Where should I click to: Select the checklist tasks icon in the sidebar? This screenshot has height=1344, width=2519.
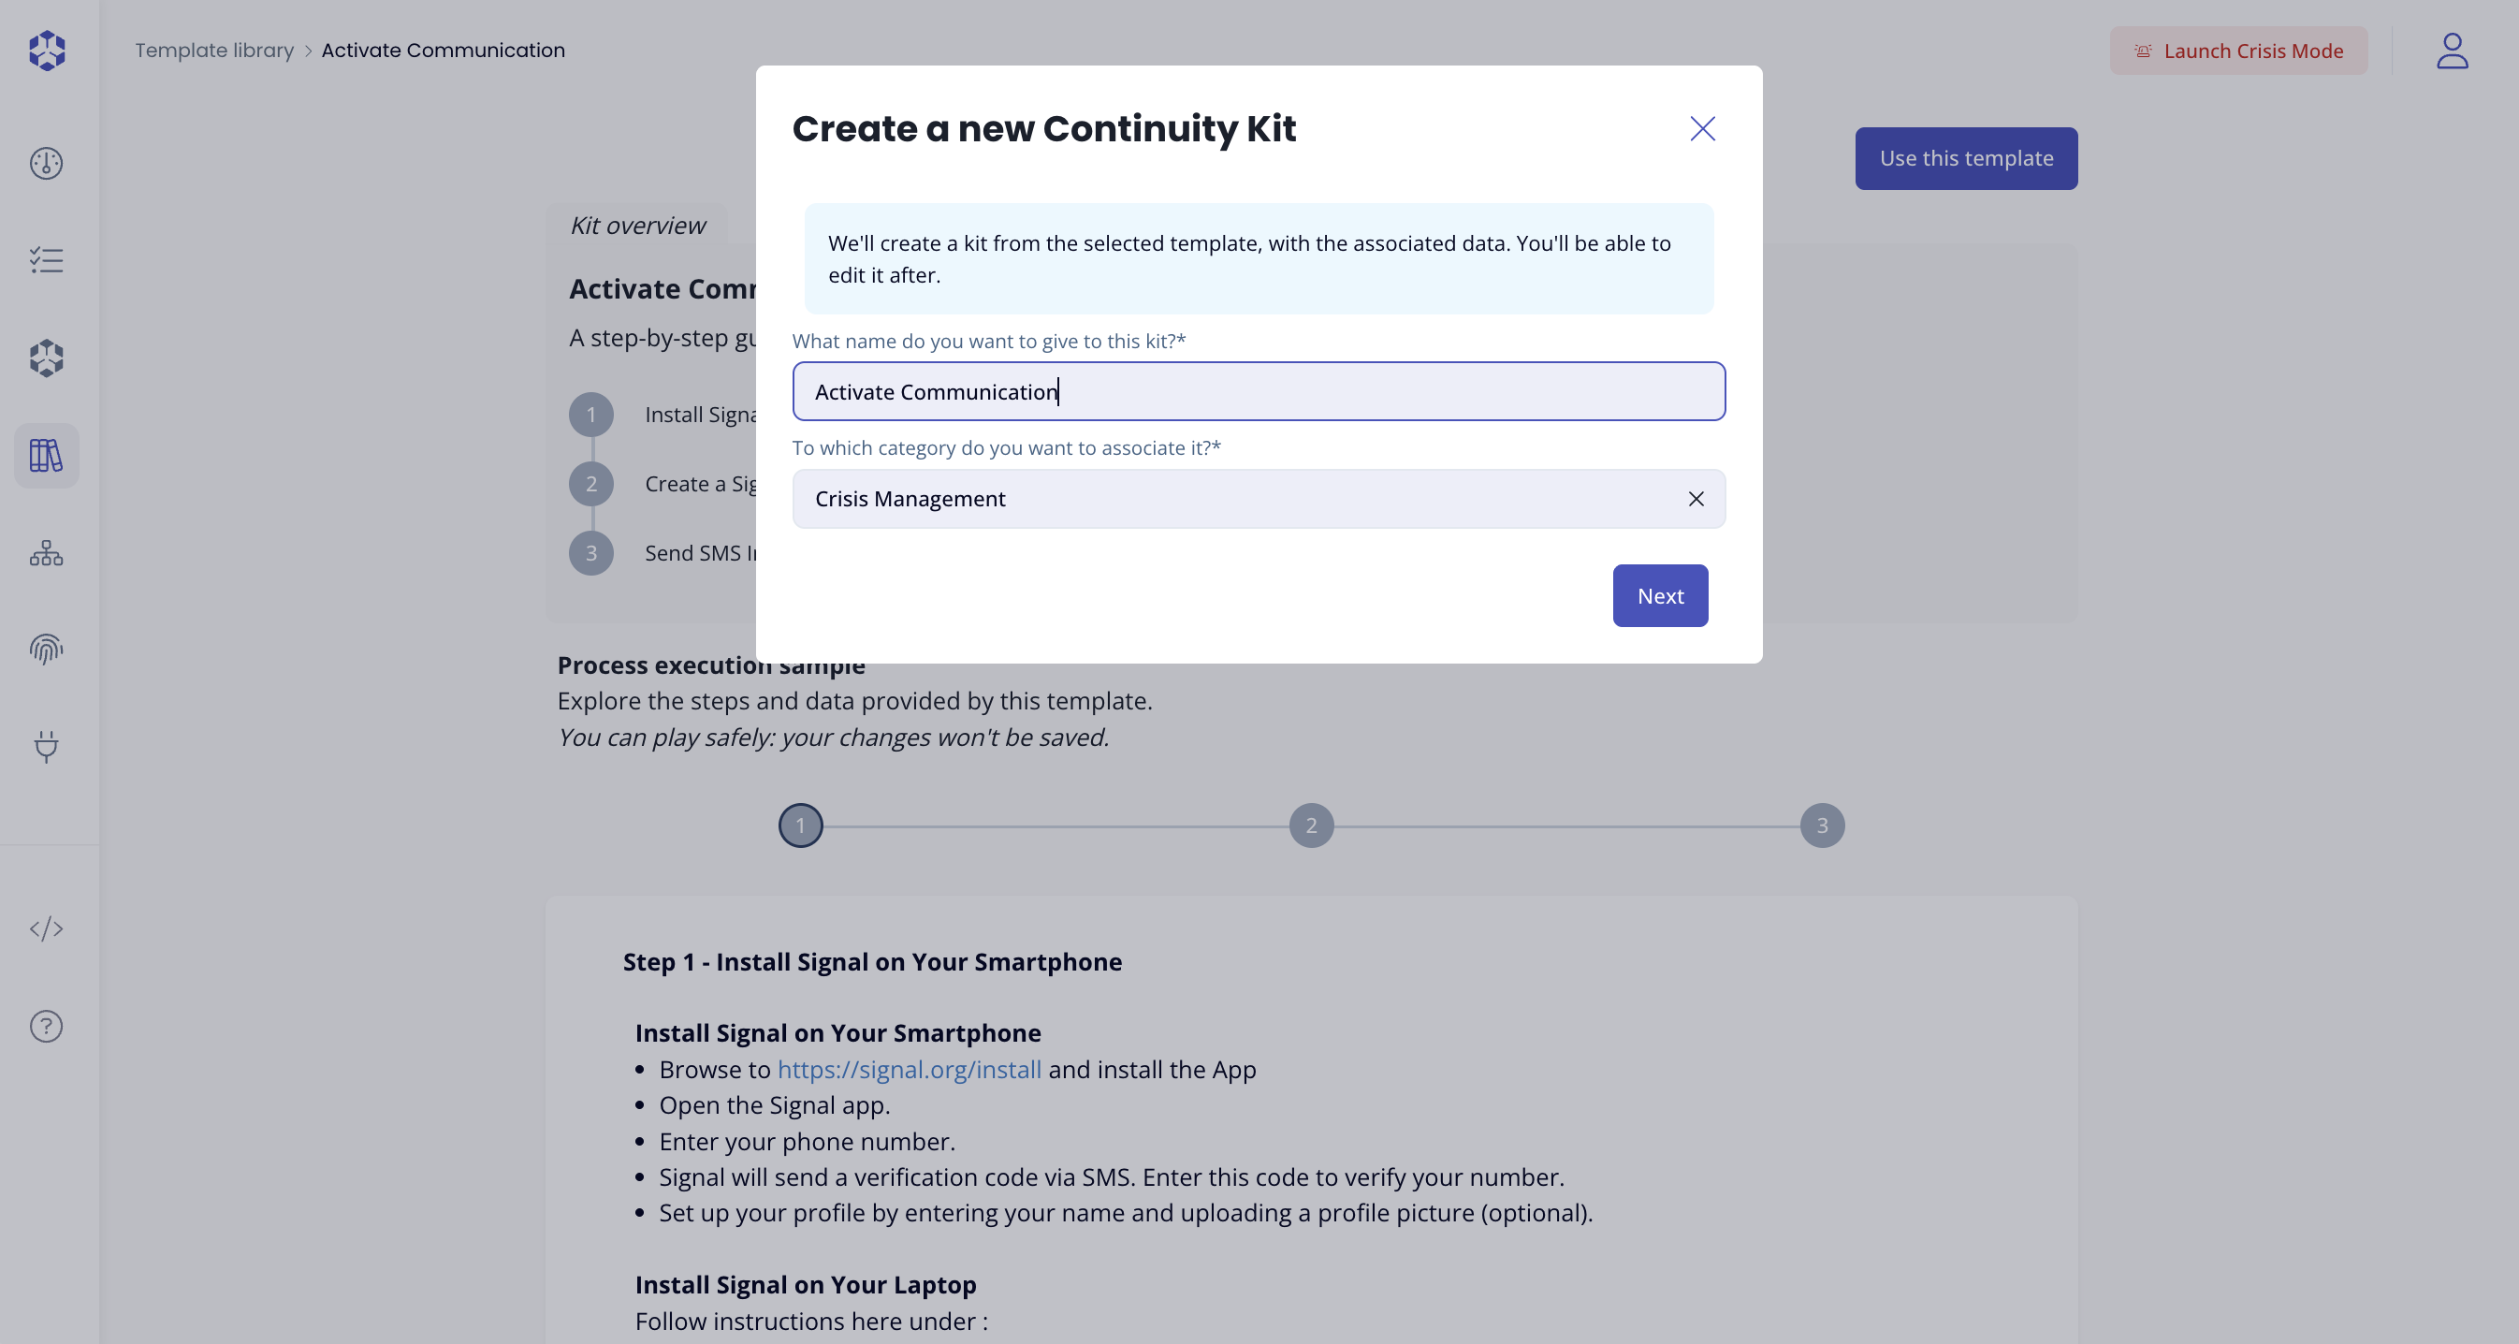[x=46, y=259]
